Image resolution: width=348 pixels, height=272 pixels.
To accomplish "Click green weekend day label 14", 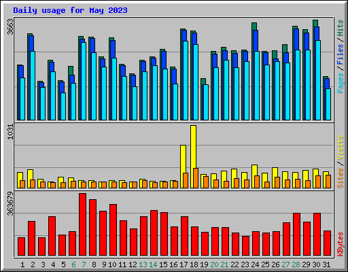I will point(153,265).
